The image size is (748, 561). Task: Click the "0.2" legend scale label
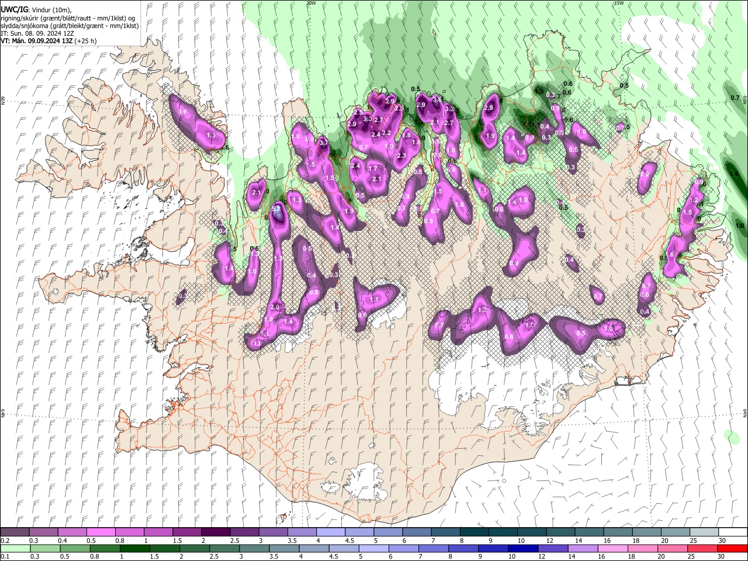click(x=5, y=541)
